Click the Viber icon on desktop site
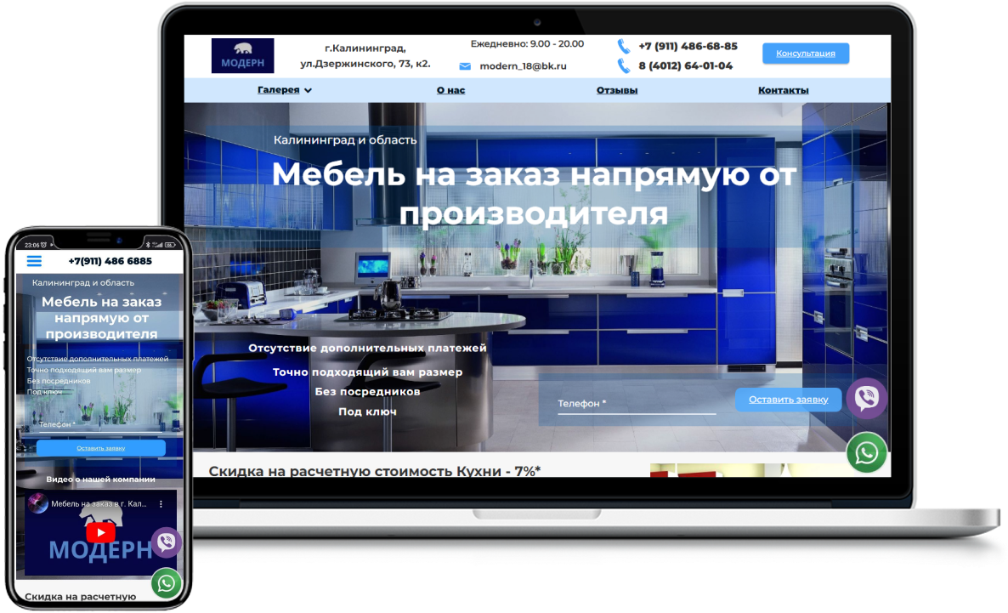Screen dimensions: 1008x613 [x=866, y=398]
